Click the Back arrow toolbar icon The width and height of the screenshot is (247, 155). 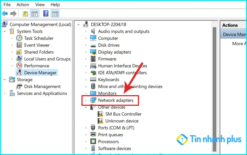point(5,14)
